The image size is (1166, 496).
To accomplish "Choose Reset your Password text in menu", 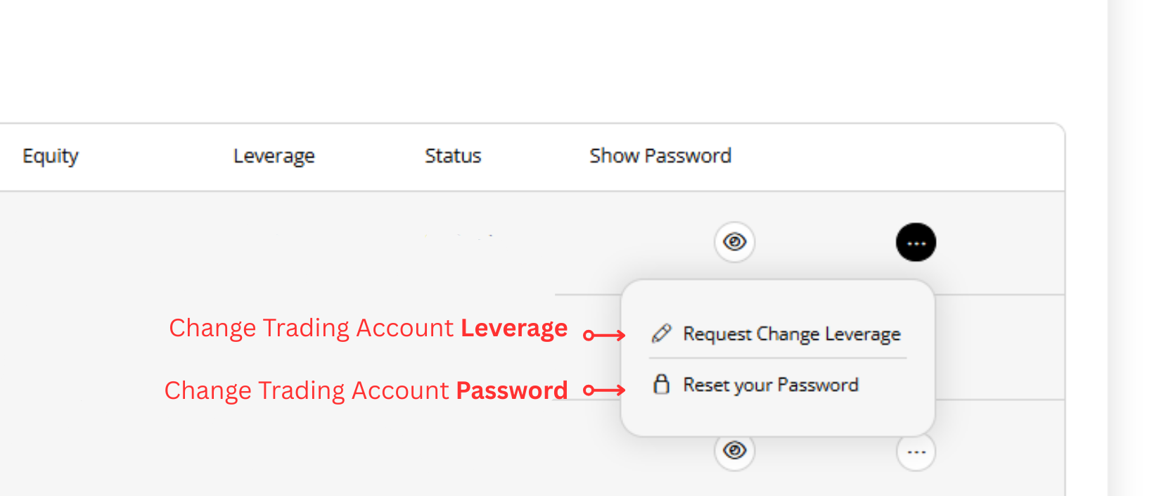I will 771,385.
